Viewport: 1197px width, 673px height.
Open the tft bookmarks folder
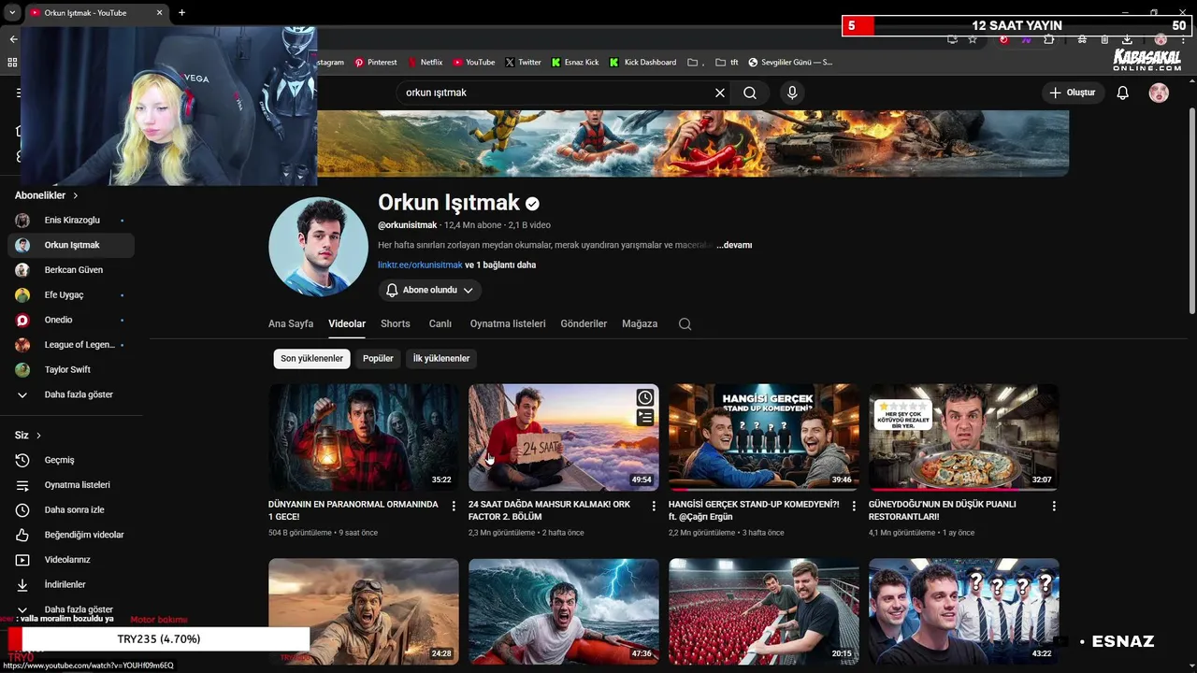(727, 63)
